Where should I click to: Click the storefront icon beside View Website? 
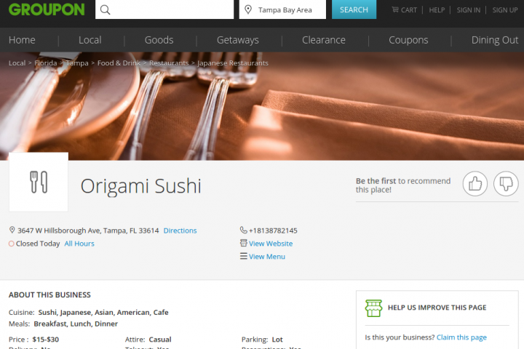[x=244, y=243]
